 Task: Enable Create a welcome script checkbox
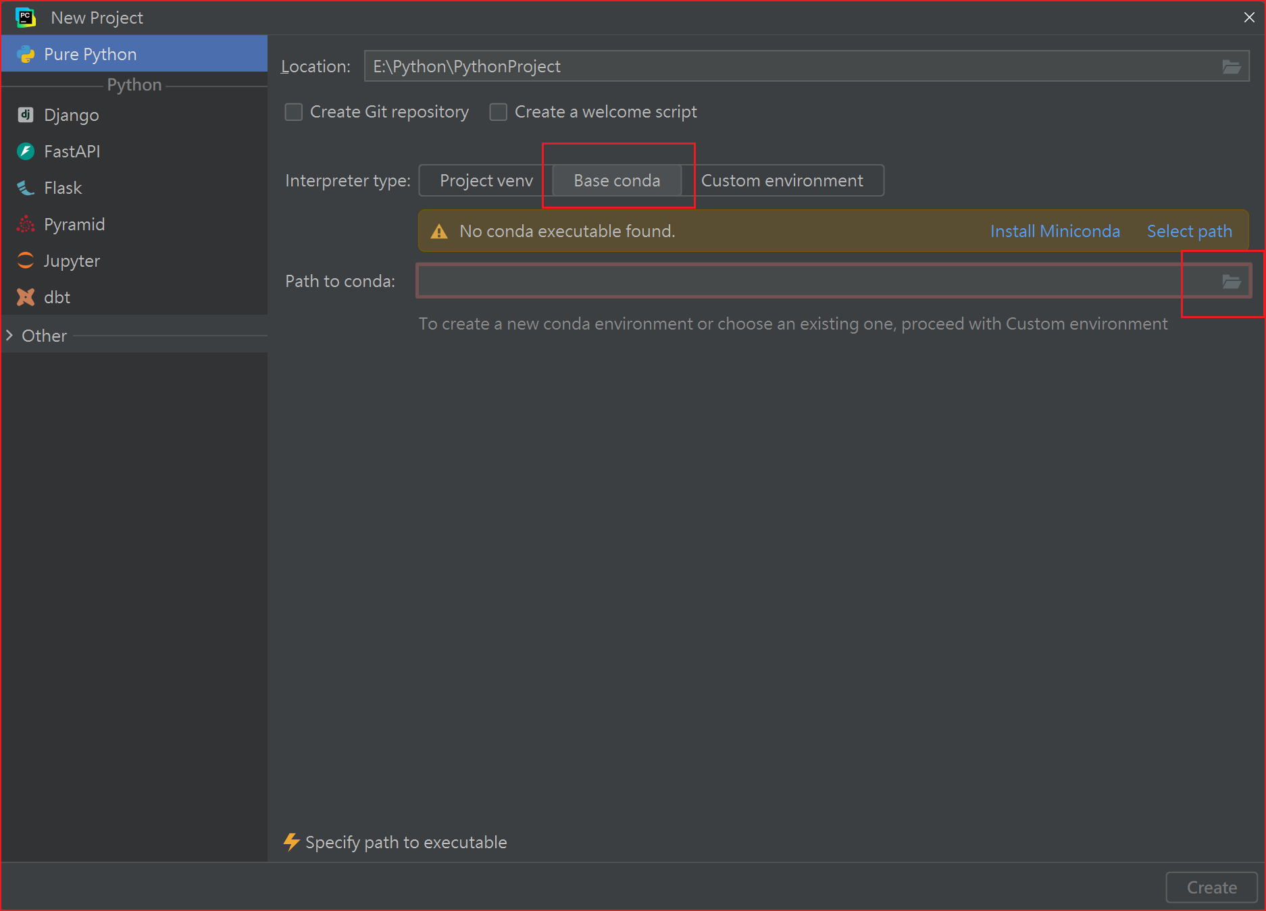[x=498, y=112]
